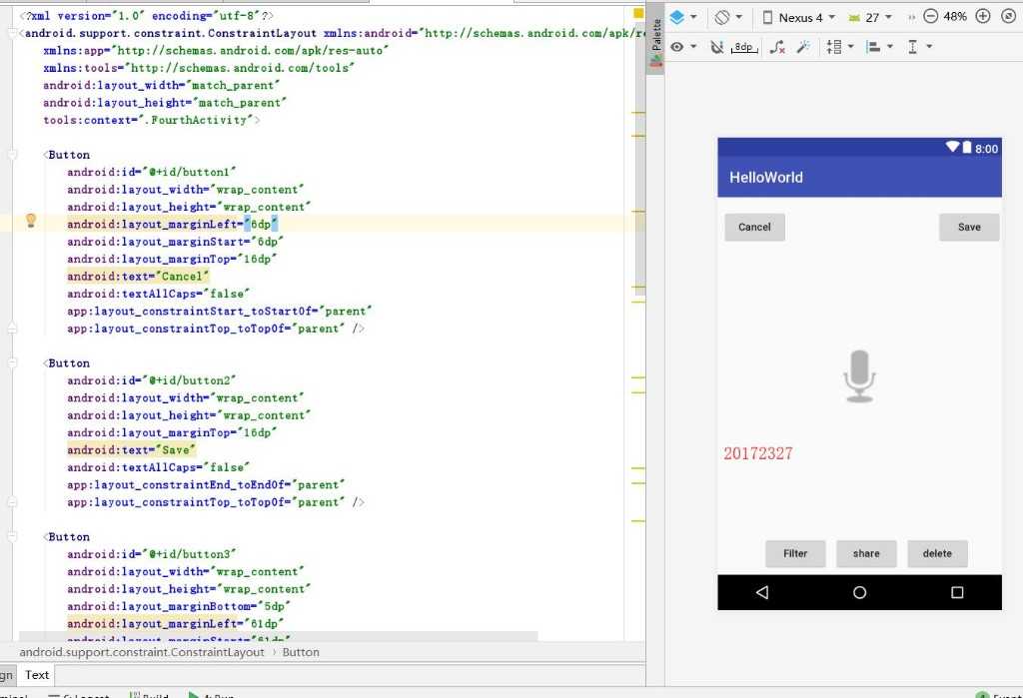Click the guidelines icon
The width and height of the screenshot is (1023, 698).
(913, 47)
